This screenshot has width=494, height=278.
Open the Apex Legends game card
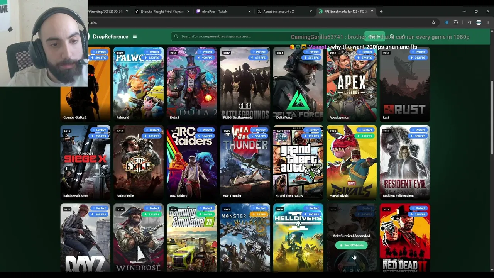pos(352,85)
